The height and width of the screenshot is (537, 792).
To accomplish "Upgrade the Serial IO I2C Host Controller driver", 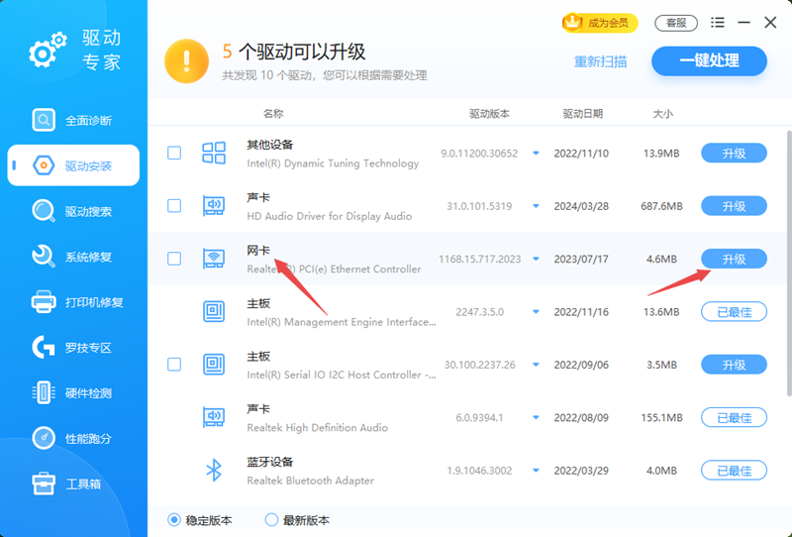I will pyautogui.click(x=734, y=364).
